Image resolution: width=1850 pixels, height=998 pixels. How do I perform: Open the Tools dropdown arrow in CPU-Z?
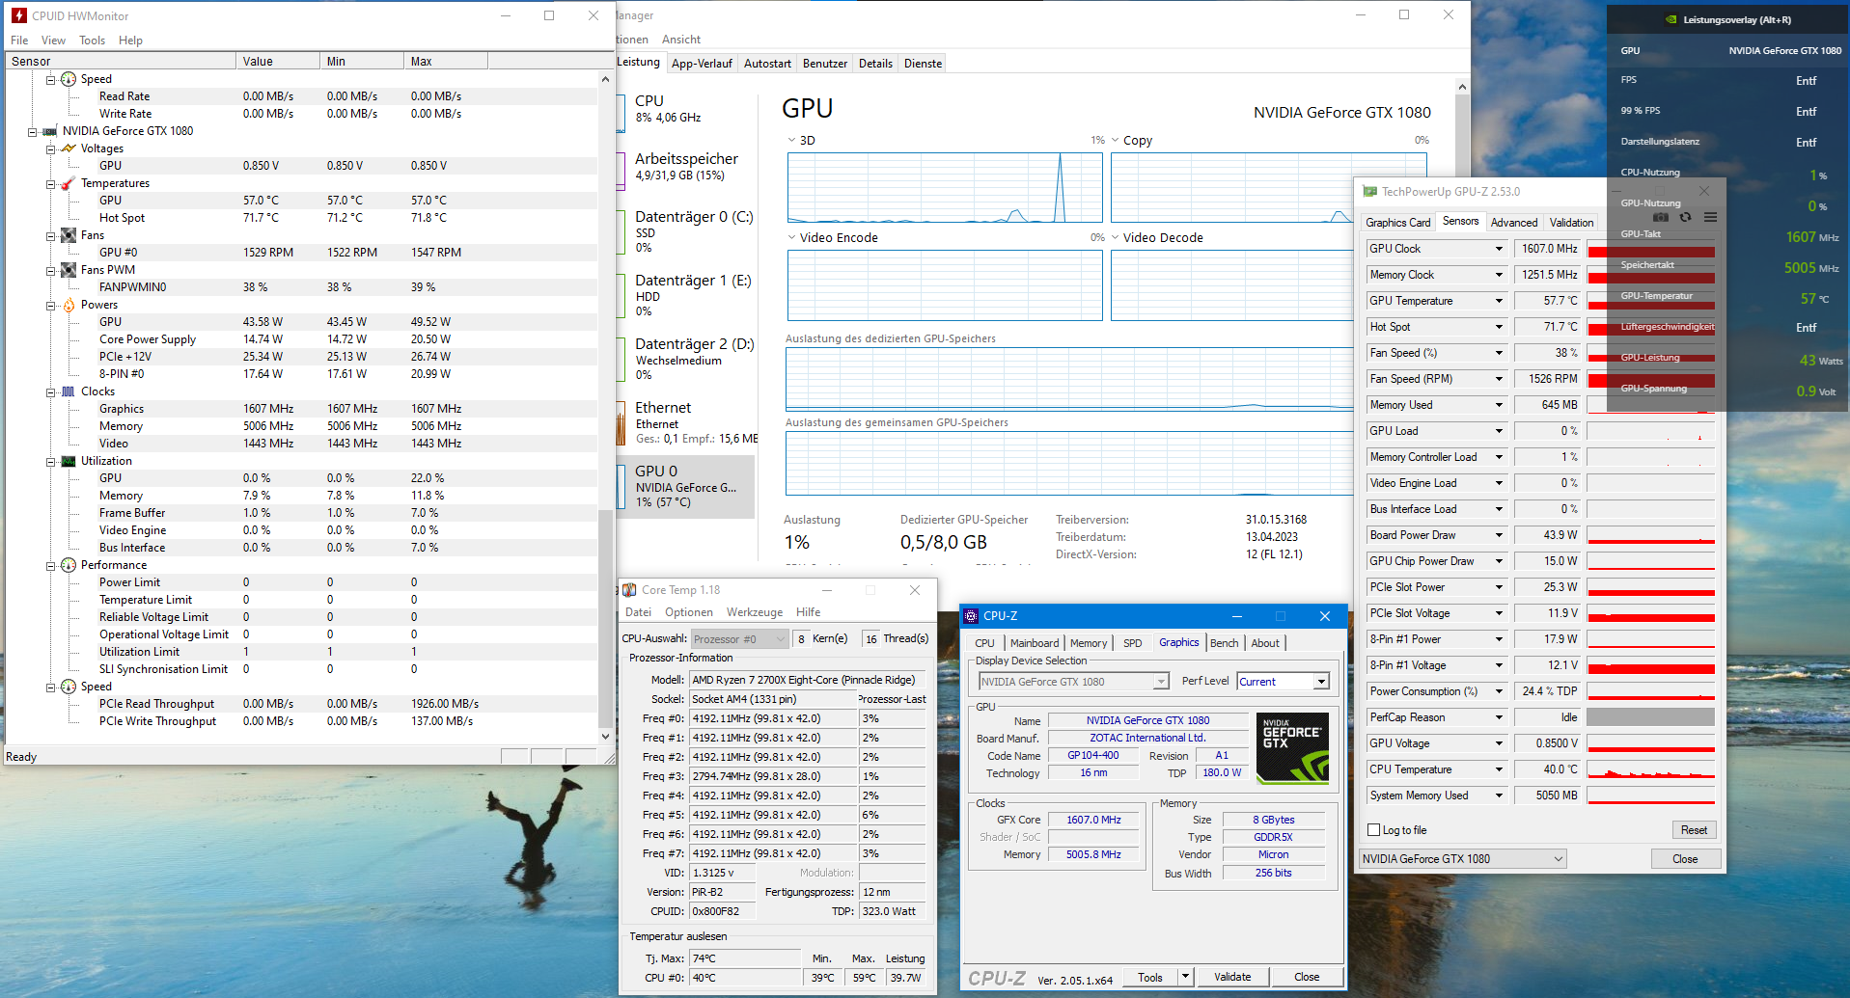[1186, 977]
